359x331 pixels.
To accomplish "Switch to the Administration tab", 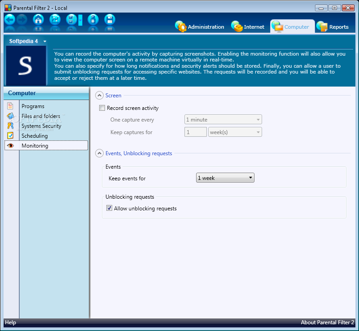I will pyautogui.click(x=200, y=27).
